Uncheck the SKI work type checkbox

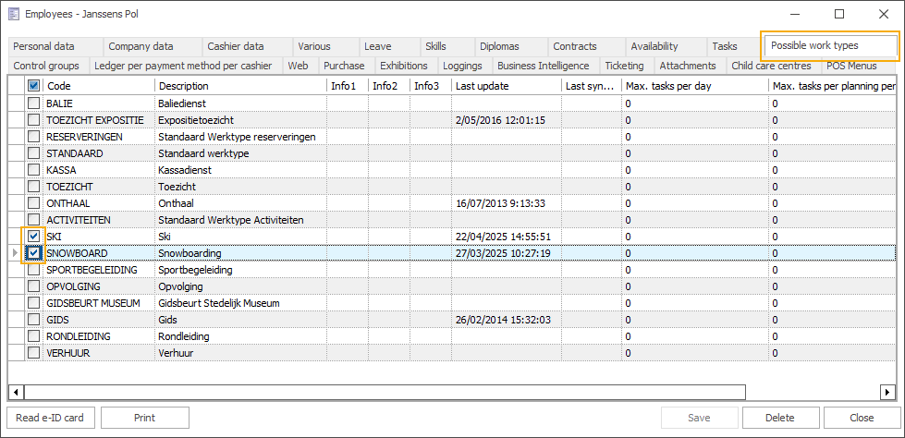[34, 237]
